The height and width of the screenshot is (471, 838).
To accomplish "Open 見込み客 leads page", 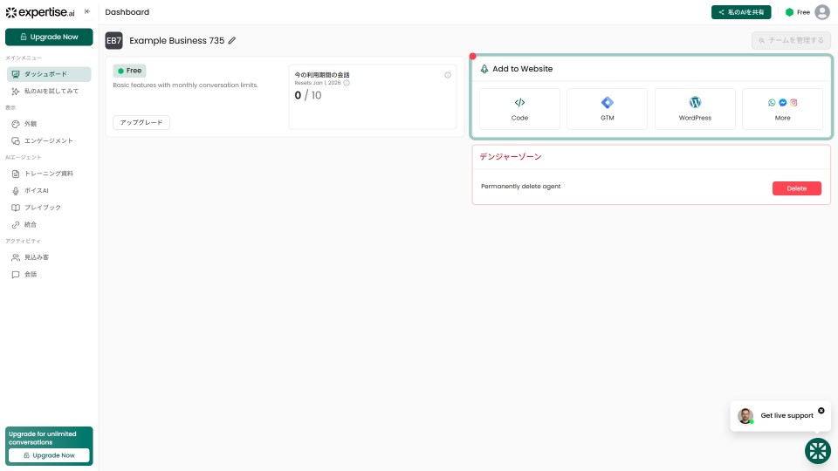I will [x=37, y=257].
